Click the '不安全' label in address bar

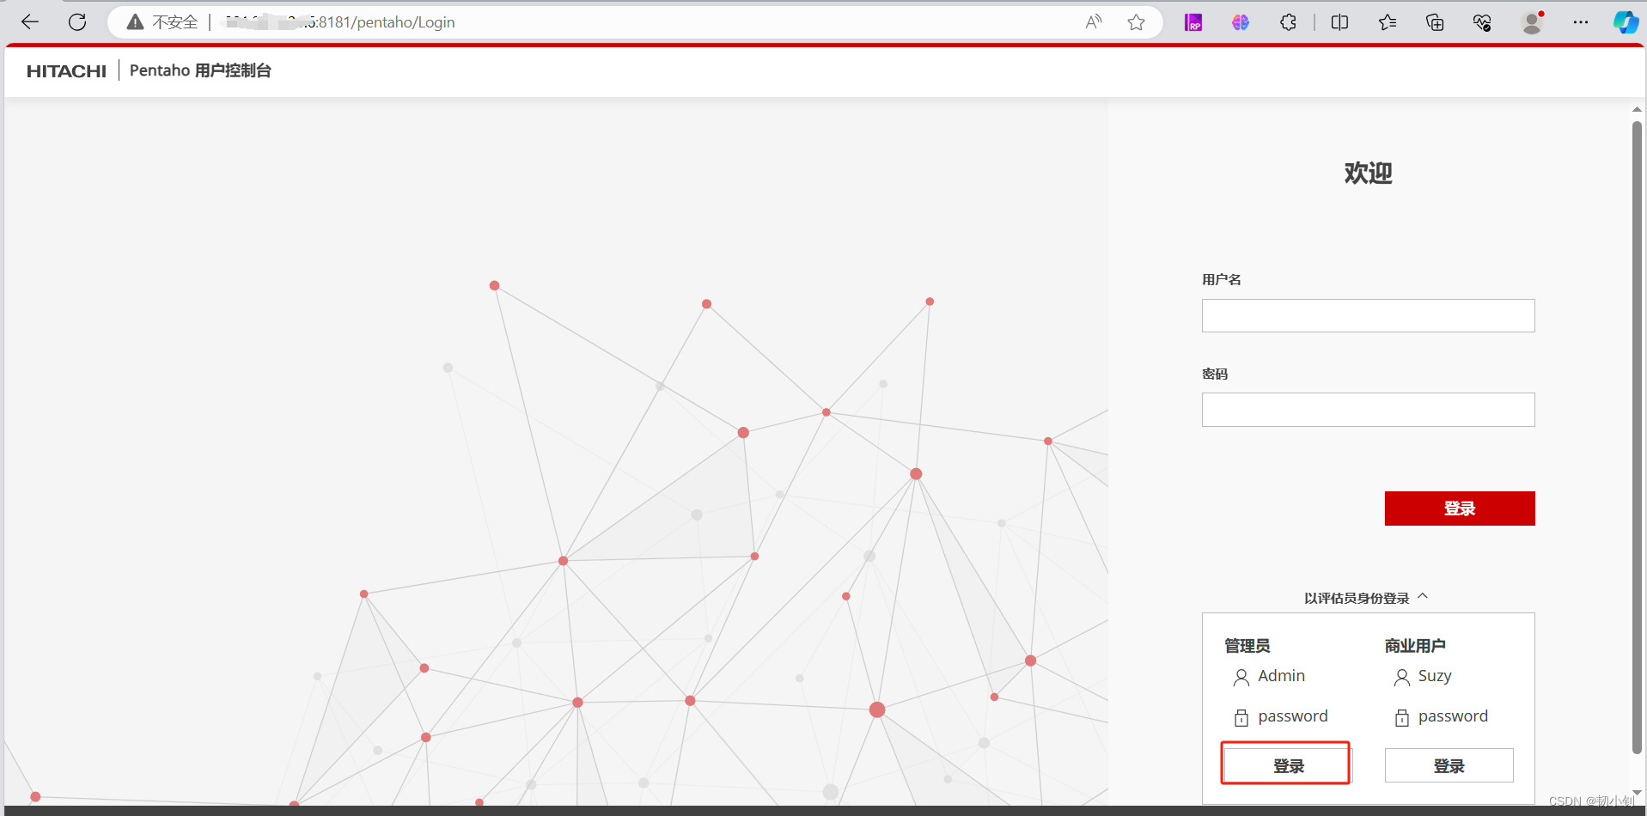coord(175,22)
